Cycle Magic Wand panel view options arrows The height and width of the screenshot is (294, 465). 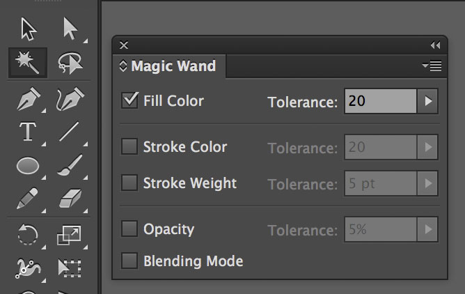pos(123,66)
